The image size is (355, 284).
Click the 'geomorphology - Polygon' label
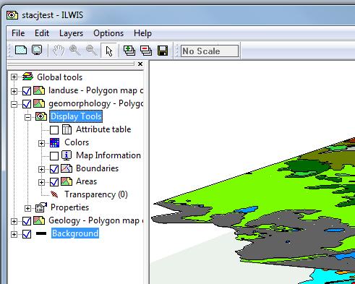(x=95, y=103)
